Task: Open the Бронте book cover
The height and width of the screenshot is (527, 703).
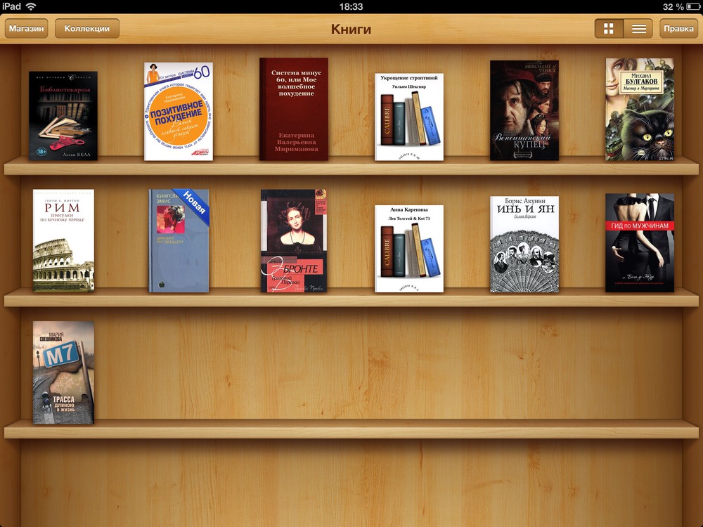Action: (294, 240)
